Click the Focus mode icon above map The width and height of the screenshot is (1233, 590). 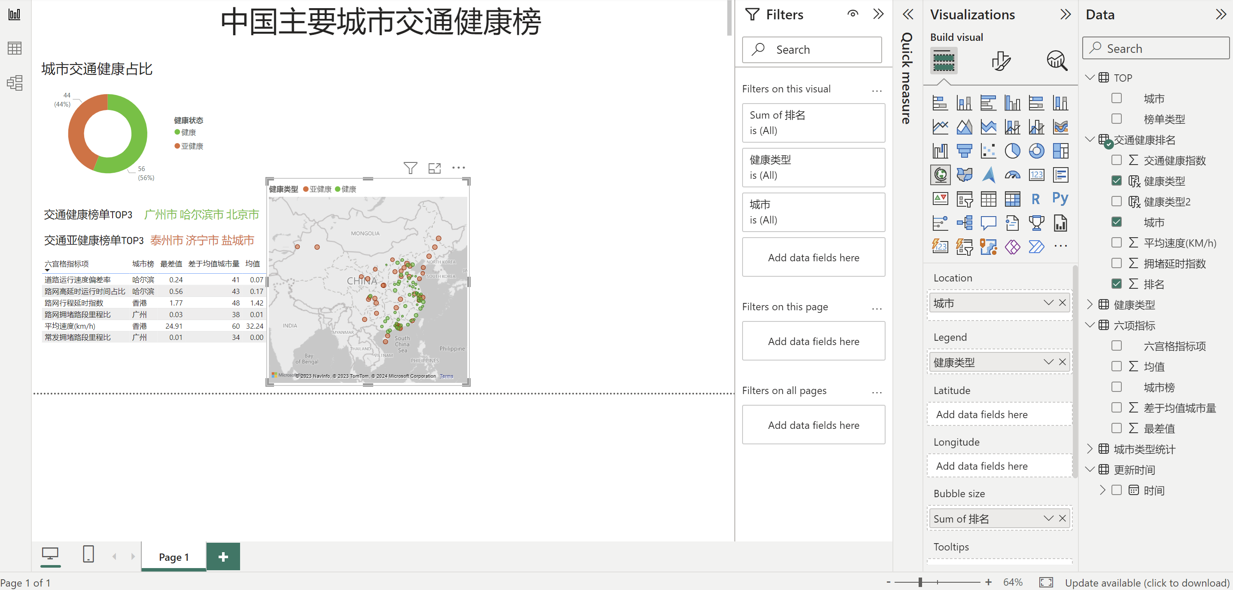tap(434, 168)
